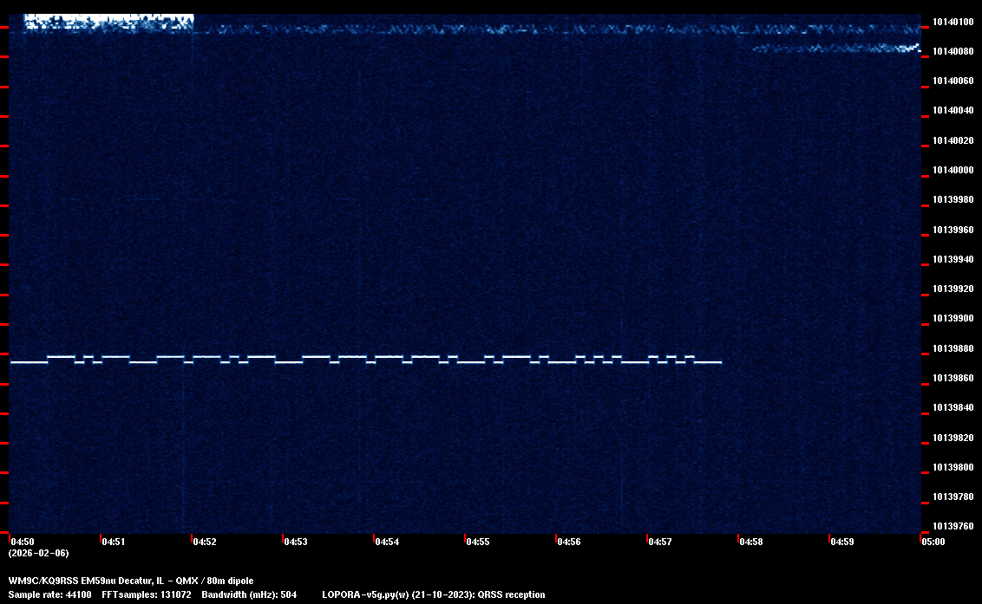Click the end of the FSK signal trace
This screenshot has width=982, height=604.
pyautogui.click(x=719, y=362)
